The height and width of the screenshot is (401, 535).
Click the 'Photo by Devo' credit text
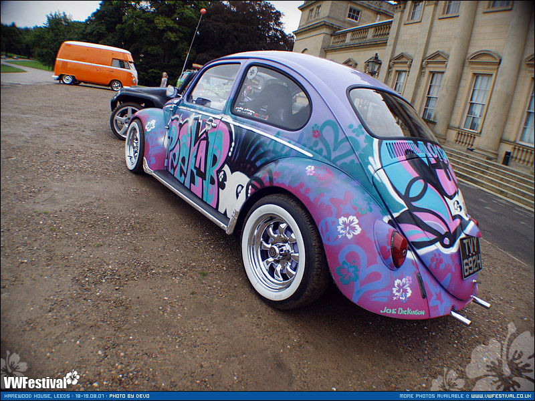129,396
